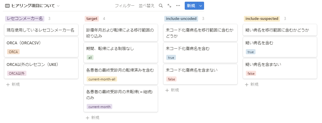Viewport: 322px width, 123px height.
Task: Click plus icon under include-suspected column
Action: point(247,84)
